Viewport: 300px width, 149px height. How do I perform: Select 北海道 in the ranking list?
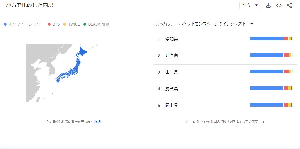(x=171, y=56)
